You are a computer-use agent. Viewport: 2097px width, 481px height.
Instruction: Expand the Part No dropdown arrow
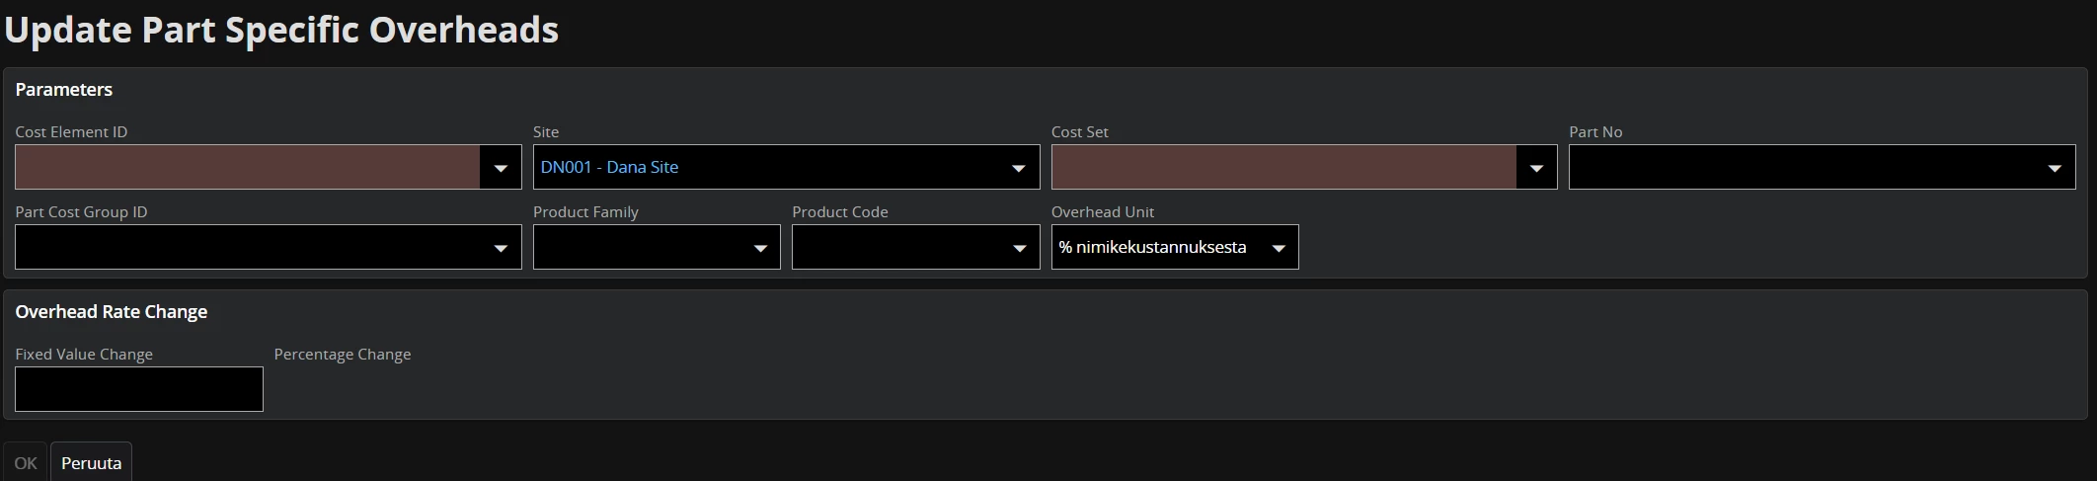click(x=2055, y=168)
